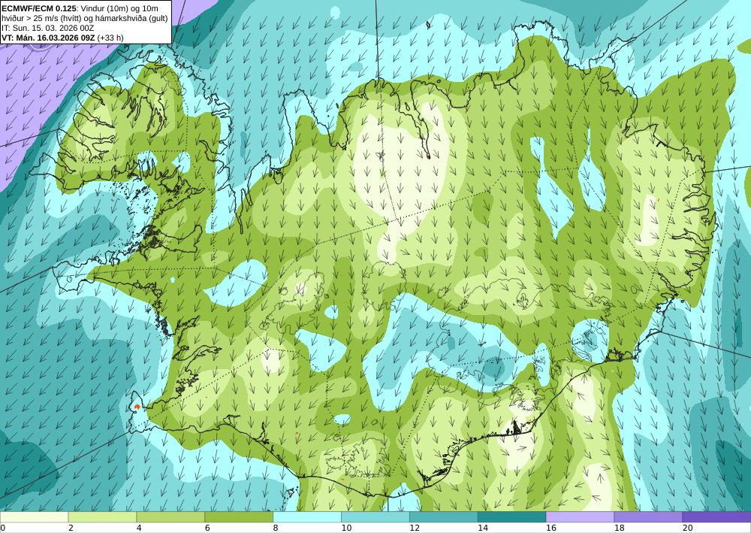Click the legend scale label "16"
The height and width of the screenshot is (533, 751).
551,528
